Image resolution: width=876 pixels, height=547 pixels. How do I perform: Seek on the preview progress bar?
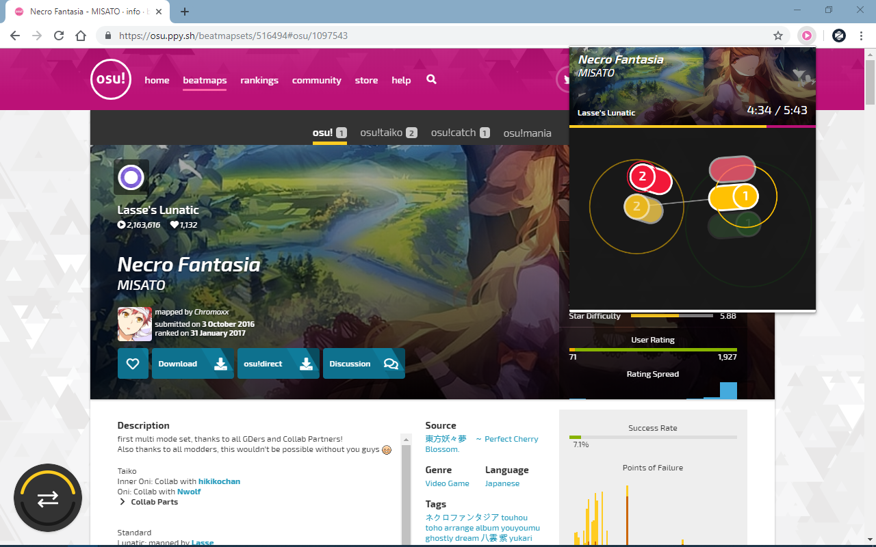click(693, 126)
